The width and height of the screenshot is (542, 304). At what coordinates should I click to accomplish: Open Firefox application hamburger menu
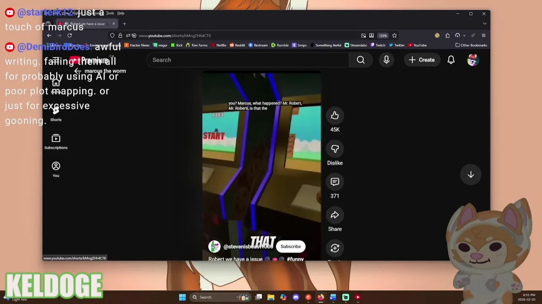point(484,35)
